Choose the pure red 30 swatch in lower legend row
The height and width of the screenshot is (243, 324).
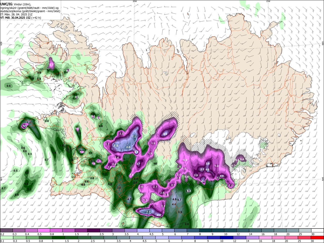[317, 237]
